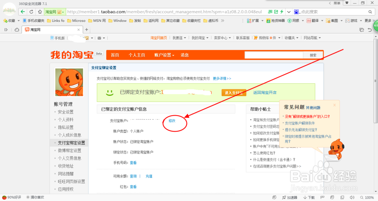The image size is (378, 201).
Task: Click the 充值 recharge link
Action: 149,176
